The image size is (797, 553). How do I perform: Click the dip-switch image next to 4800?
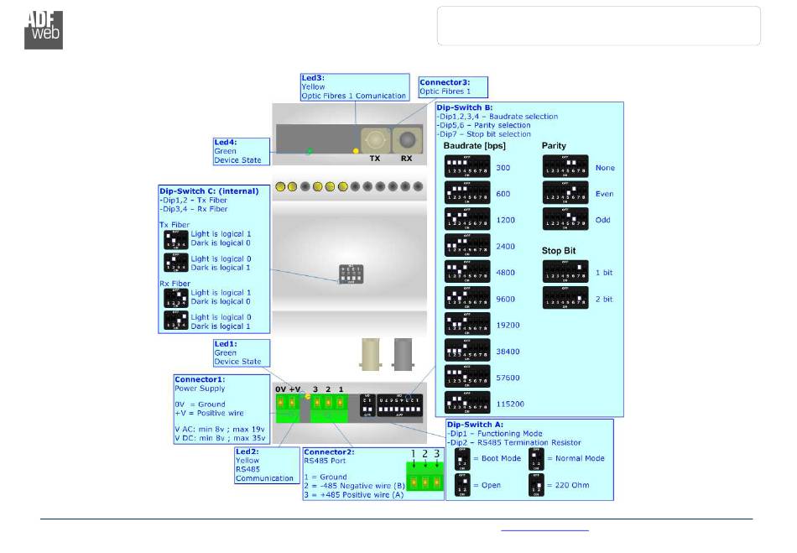467,272
